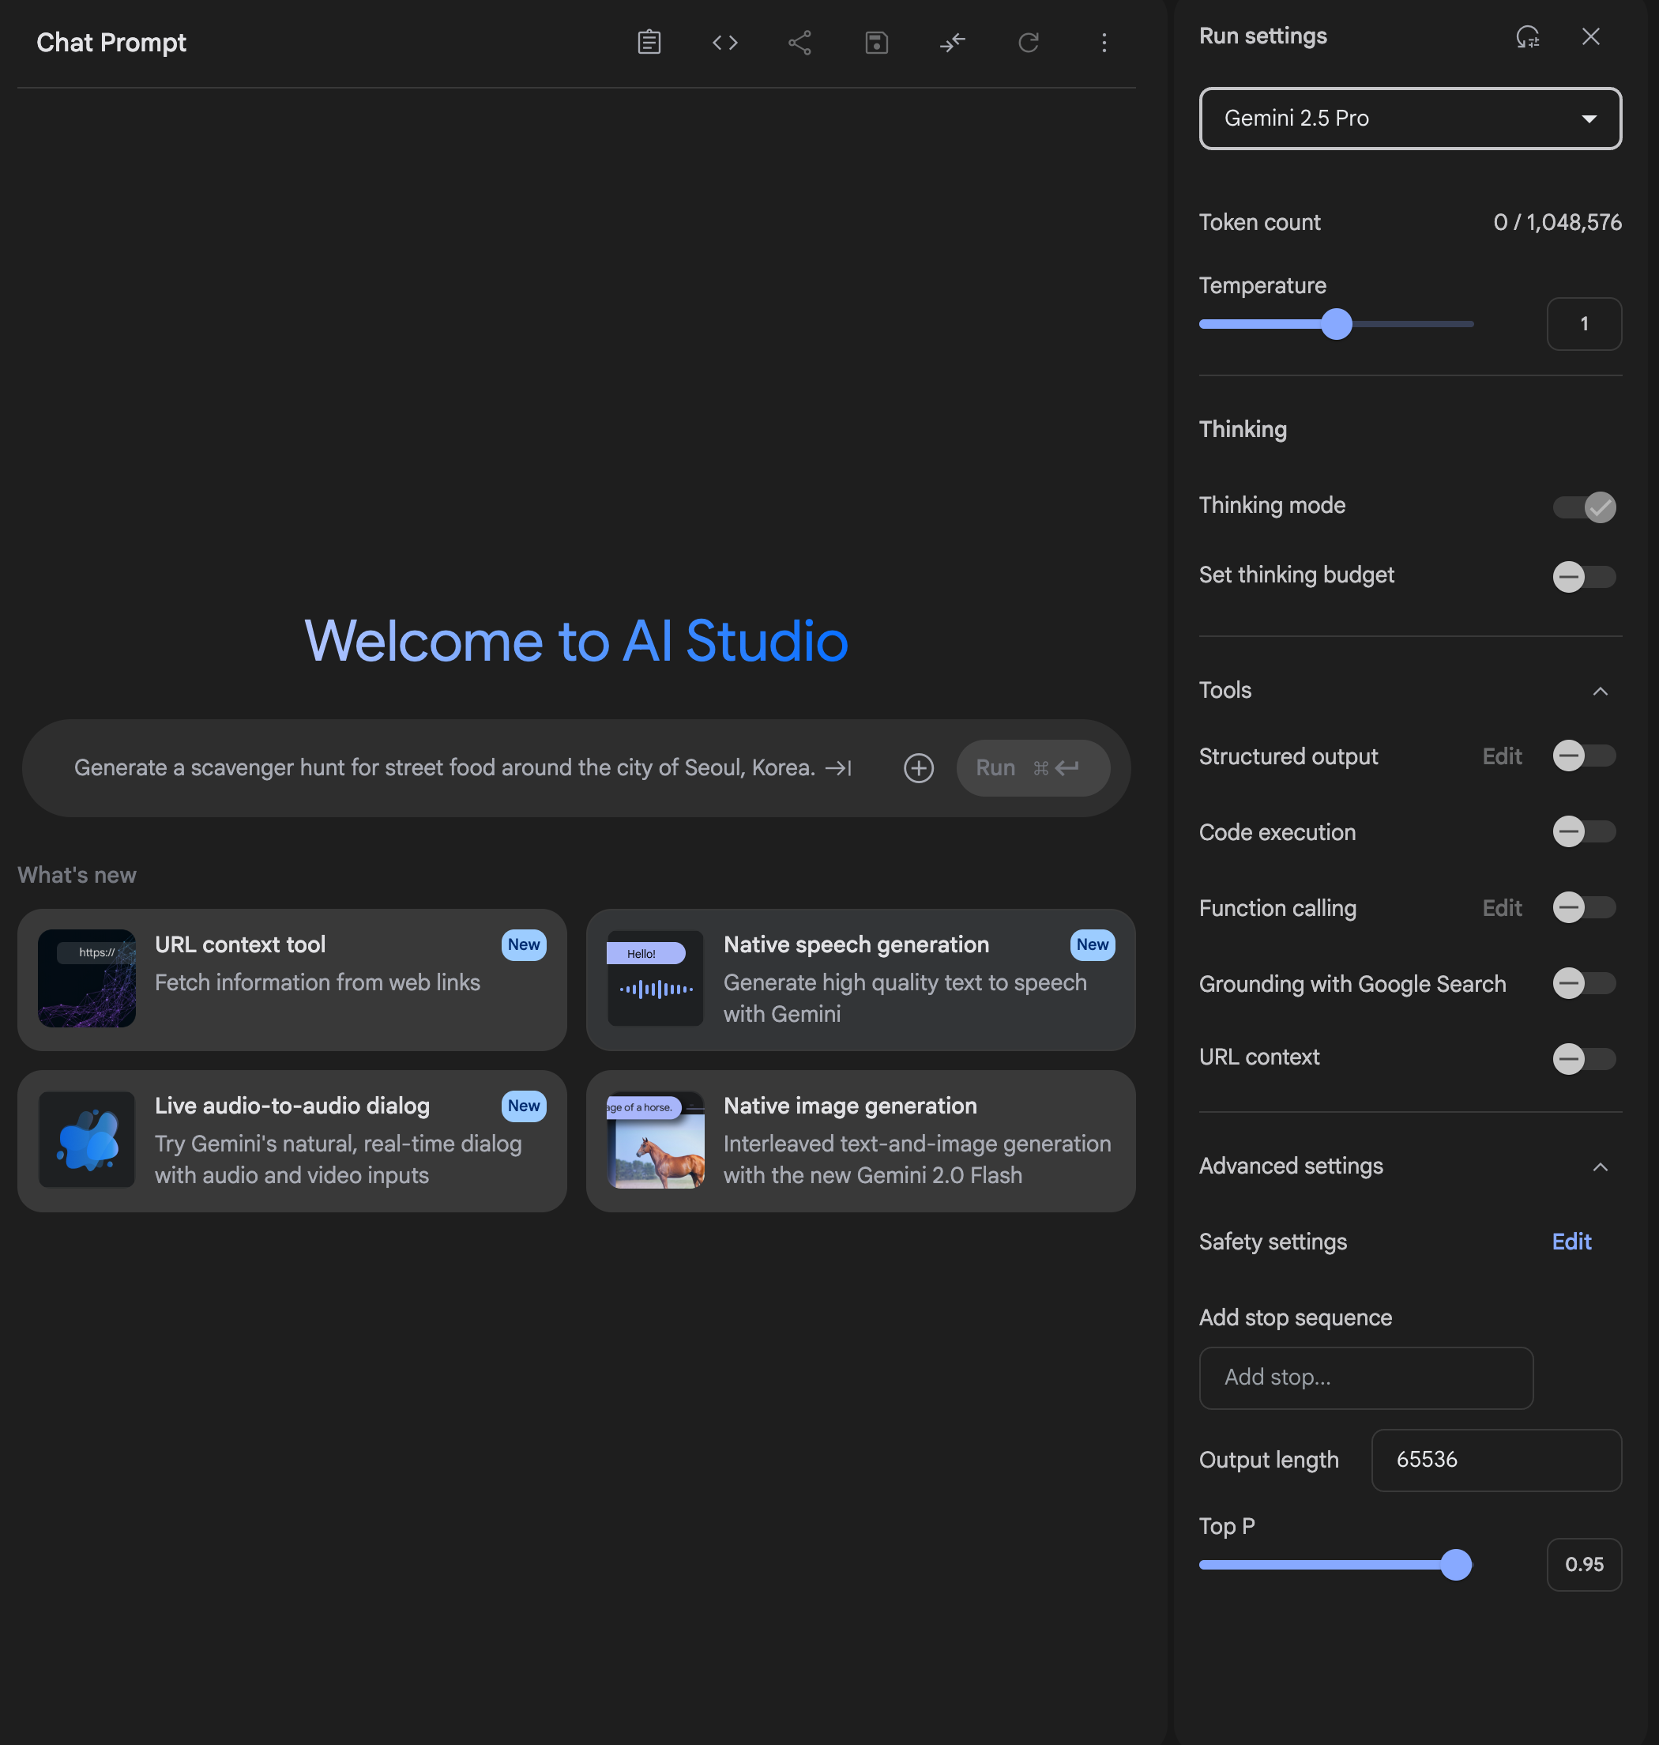
Task: Click Edit next to Structured output
Action: (1502, 756)
